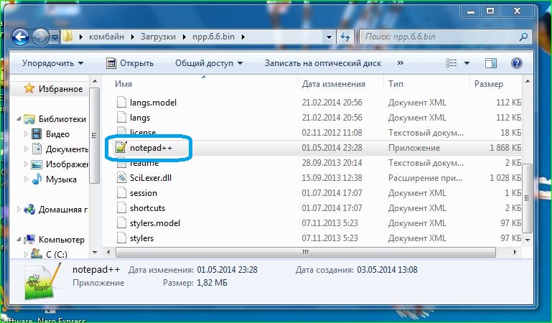The width and height of the screenshot is (552, 323).
Task: Select the C (C:) drive
Action: 50,254
